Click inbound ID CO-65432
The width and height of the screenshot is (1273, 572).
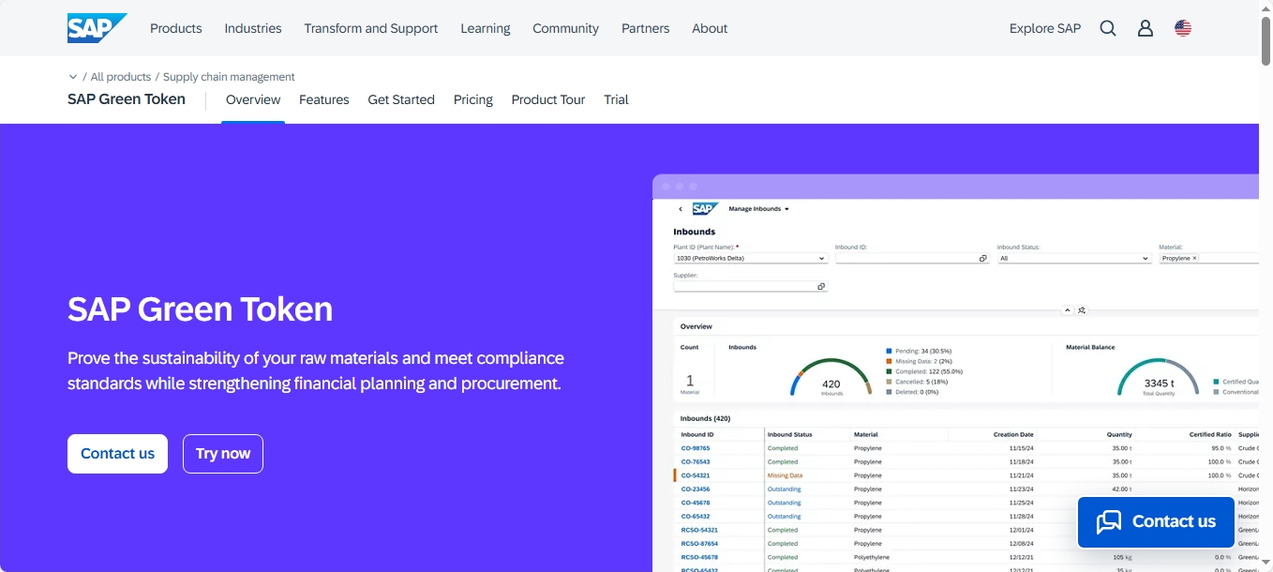point(696,516)
